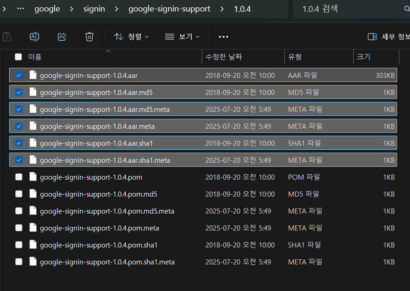Click the Rename icon in toolbar
410x291 pixels.
tap(34, 37)
